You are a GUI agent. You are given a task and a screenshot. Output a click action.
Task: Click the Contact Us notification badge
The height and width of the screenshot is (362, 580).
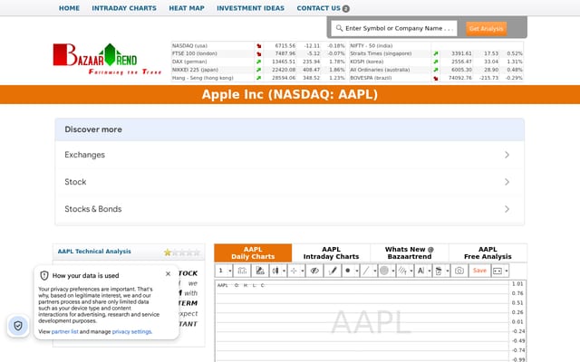pyautogui.click(x=346, y=8)
